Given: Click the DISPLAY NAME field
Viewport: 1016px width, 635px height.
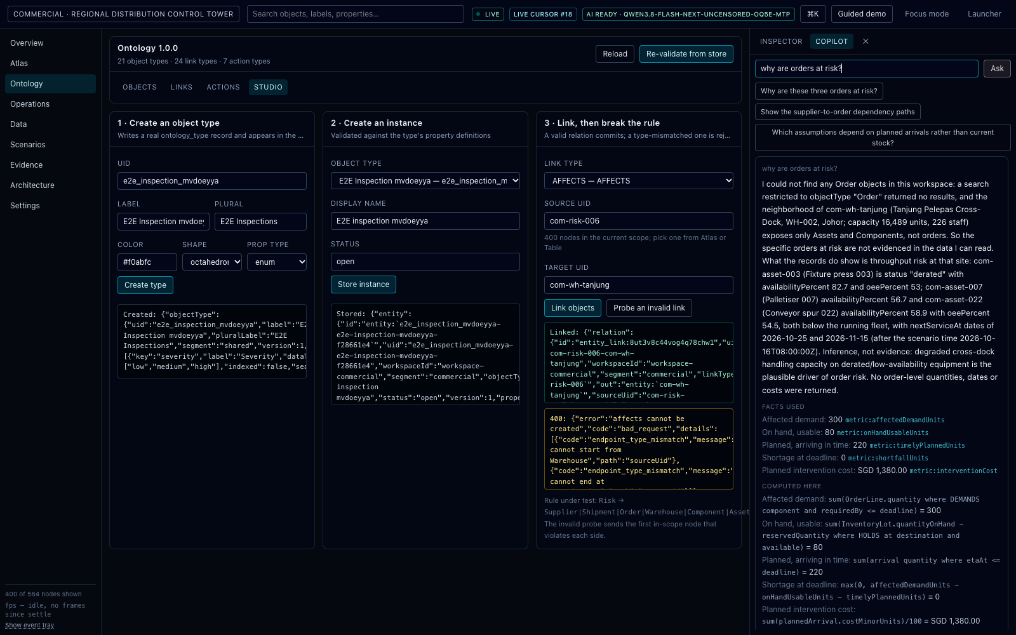Looking at the screenshot, I should point(425,221).
